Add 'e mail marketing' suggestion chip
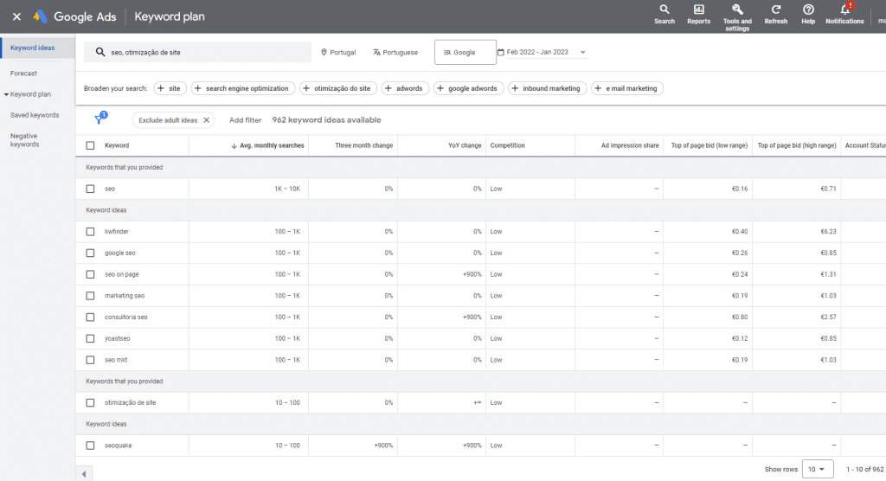 [x=627, y=88]
